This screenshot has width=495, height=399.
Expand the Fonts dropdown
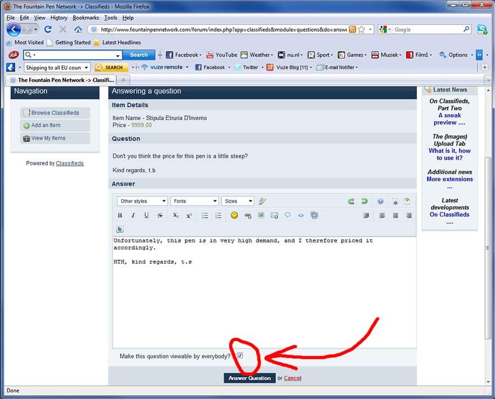pyautogui.click(x=194, y=201)
